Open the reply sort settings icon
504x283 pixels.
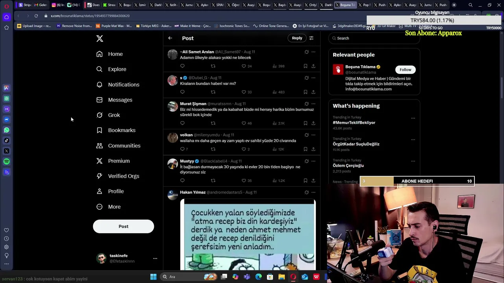pos(311,38)
